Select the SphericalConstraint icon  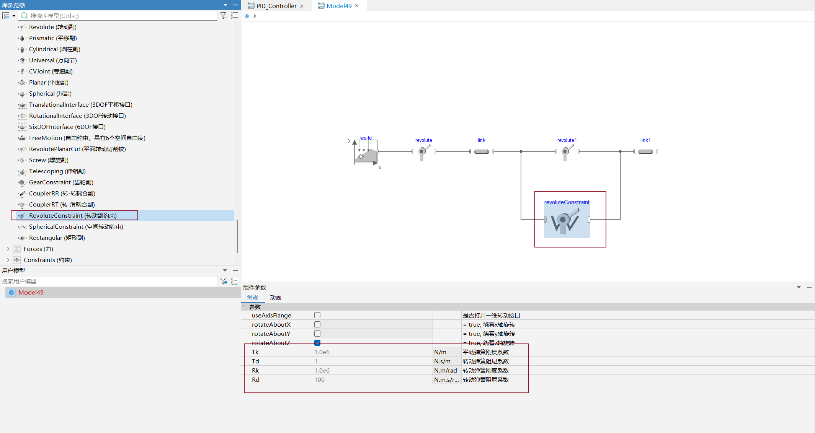22,227
